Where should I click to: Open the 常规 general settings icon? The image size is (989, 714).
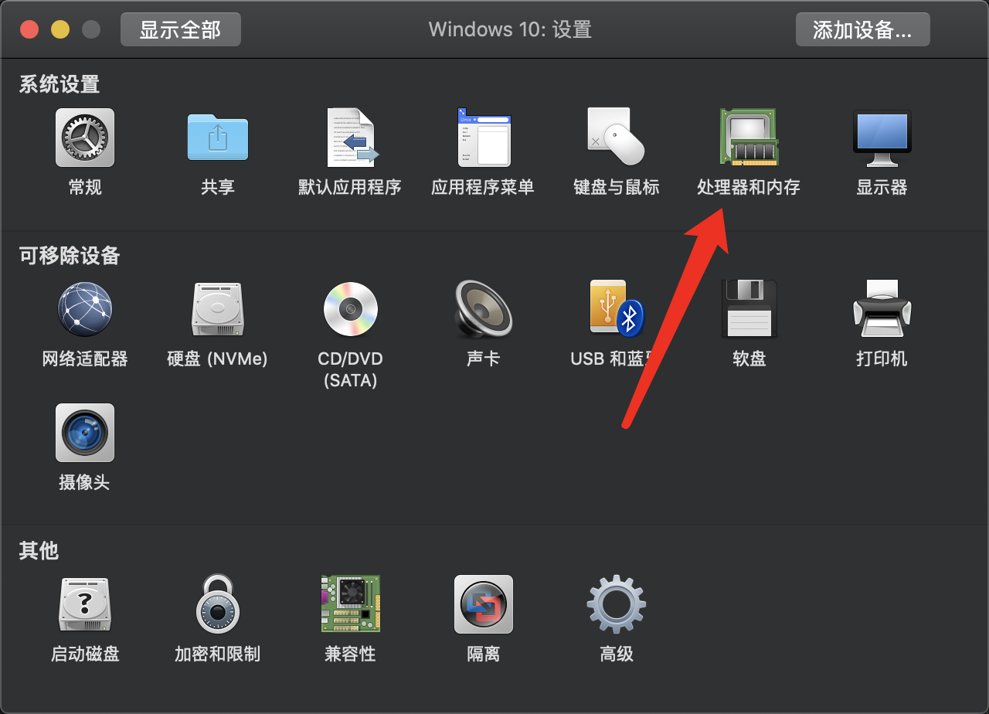click(x=85, y=138)
